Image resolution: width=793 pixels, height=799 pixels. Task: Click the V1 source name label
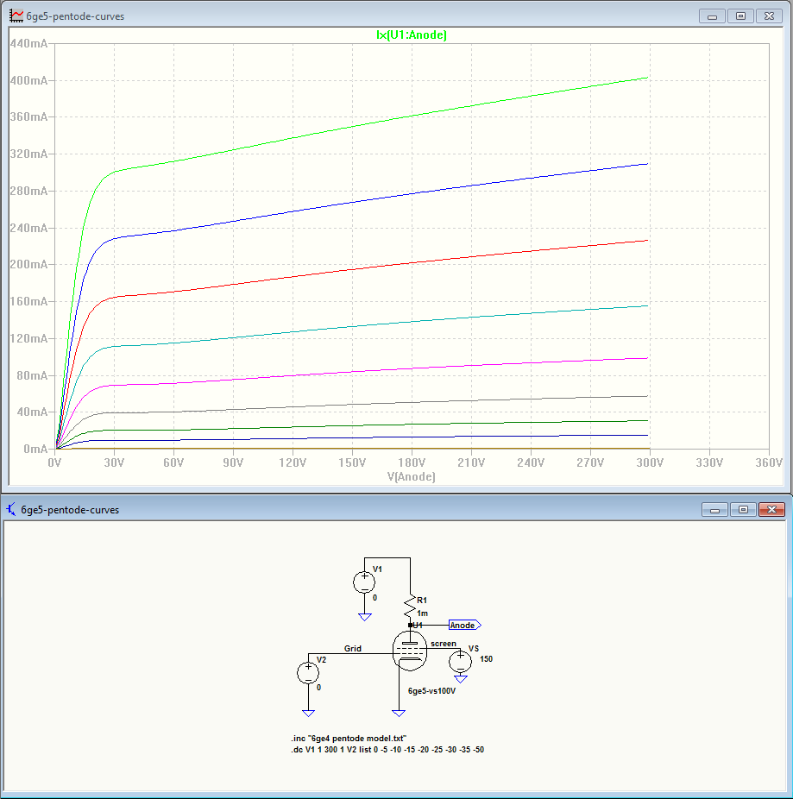click(377, 569)
